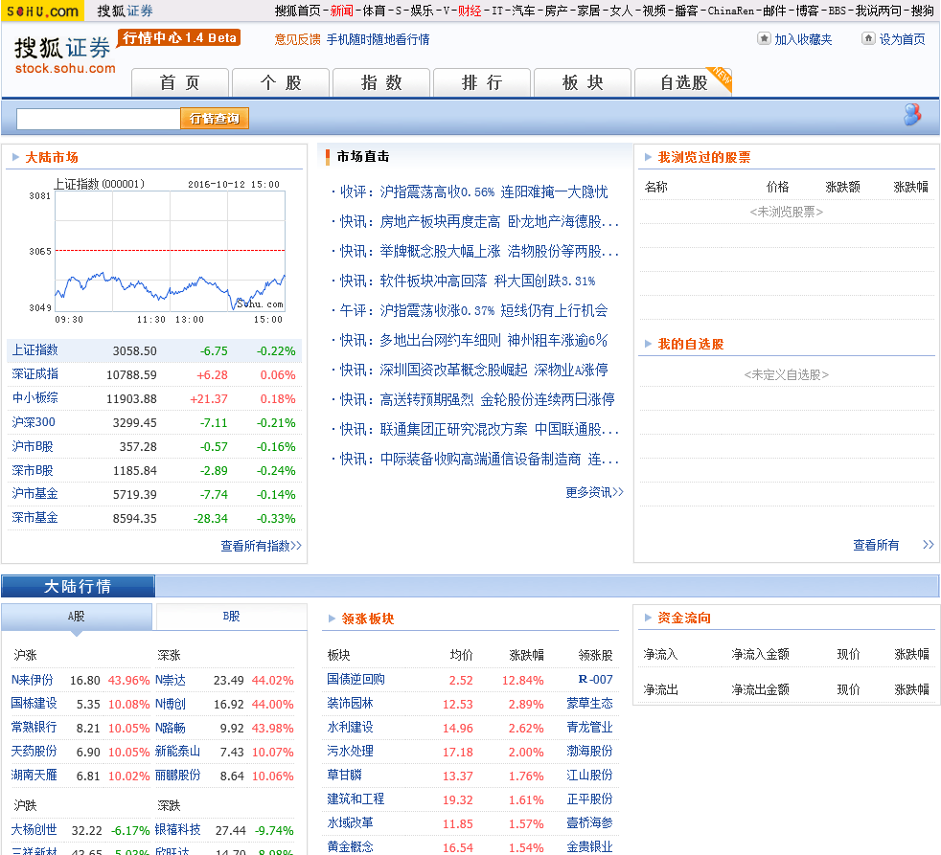
Task: Open the 银禧科技 stock link
Action: (177, 830)
